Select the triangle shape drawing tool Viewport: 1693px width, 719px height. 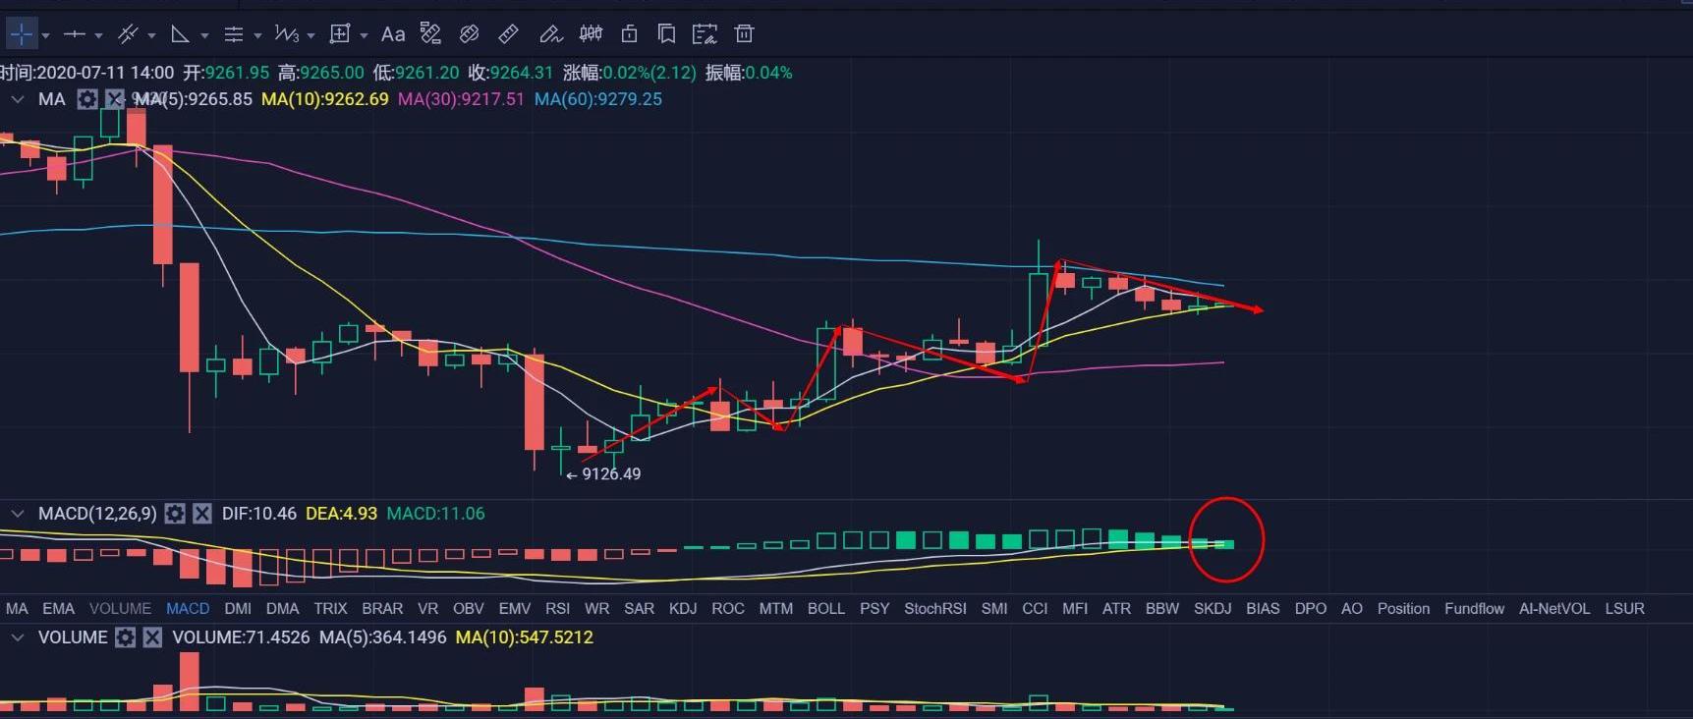click(180, 34)
